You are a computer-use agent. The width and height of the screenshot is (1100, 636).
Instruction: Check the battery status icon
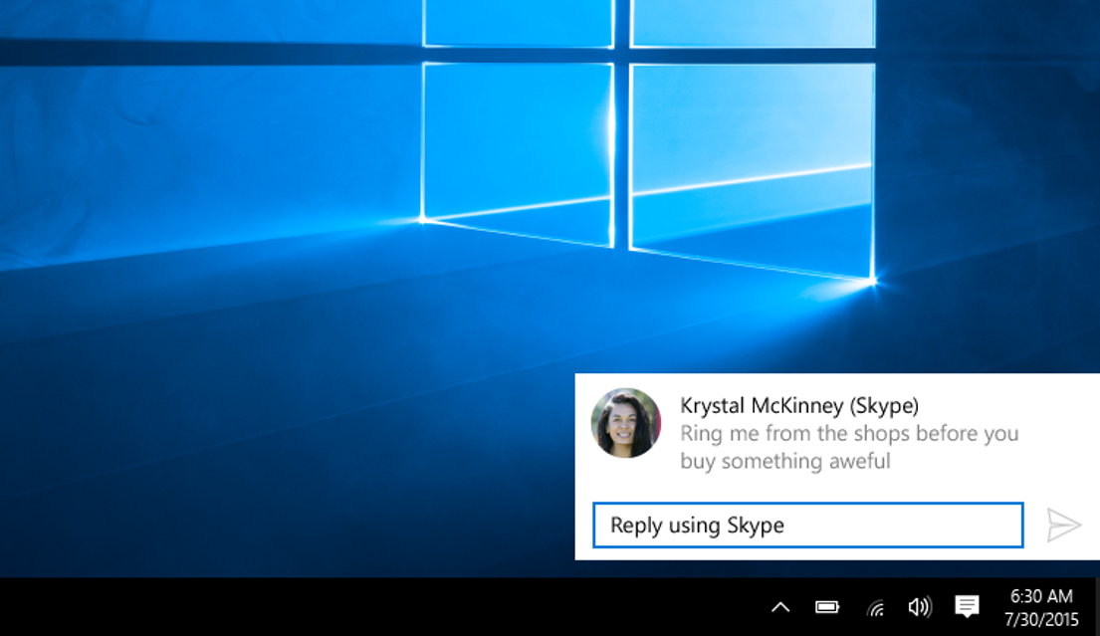(827, 607)
